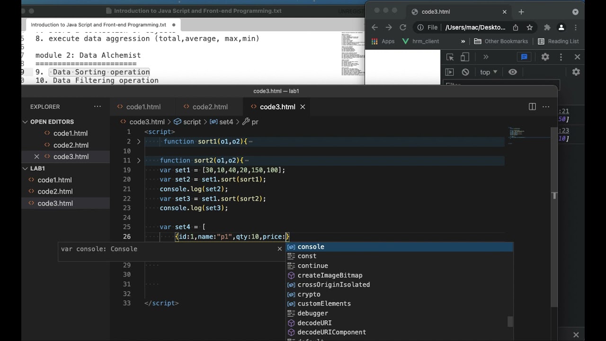Choose createImageBitmap suggestion
Viewport: 606px width, 341px height.
click(400, 275)
